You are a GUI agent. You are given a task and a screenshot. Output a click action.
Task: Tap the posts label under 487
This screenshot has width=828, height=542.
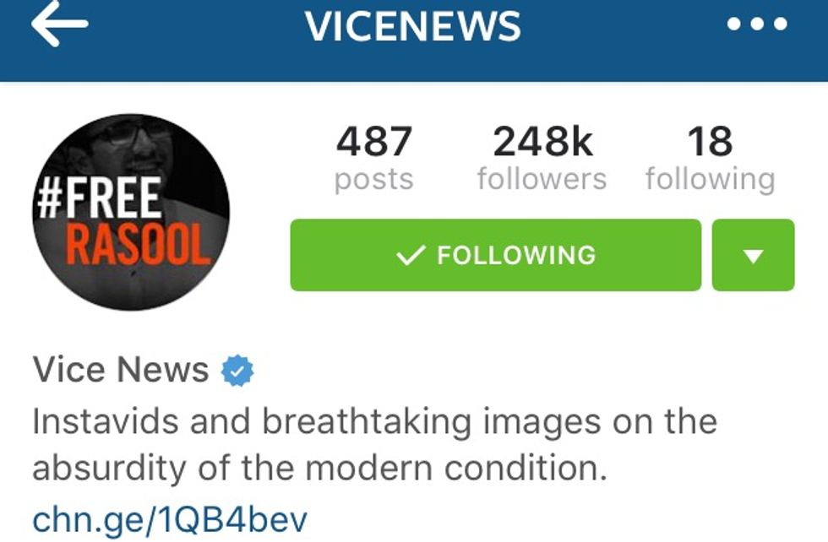click(373, 180)
